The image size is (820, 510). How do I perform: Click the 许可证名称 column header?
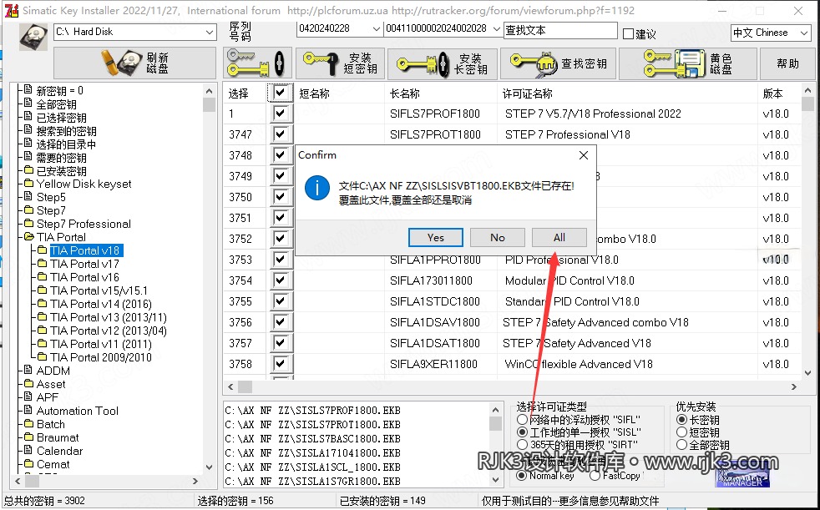click(x=528, y=93)
